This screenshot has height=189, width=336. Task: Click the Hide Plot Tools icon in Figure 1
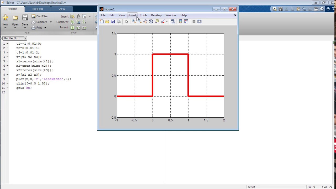tap(194, 22)
